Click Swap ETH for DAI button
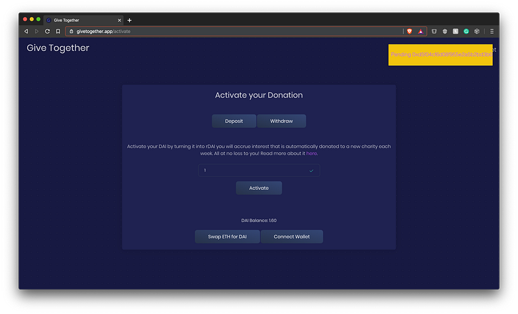 point(227,236)
